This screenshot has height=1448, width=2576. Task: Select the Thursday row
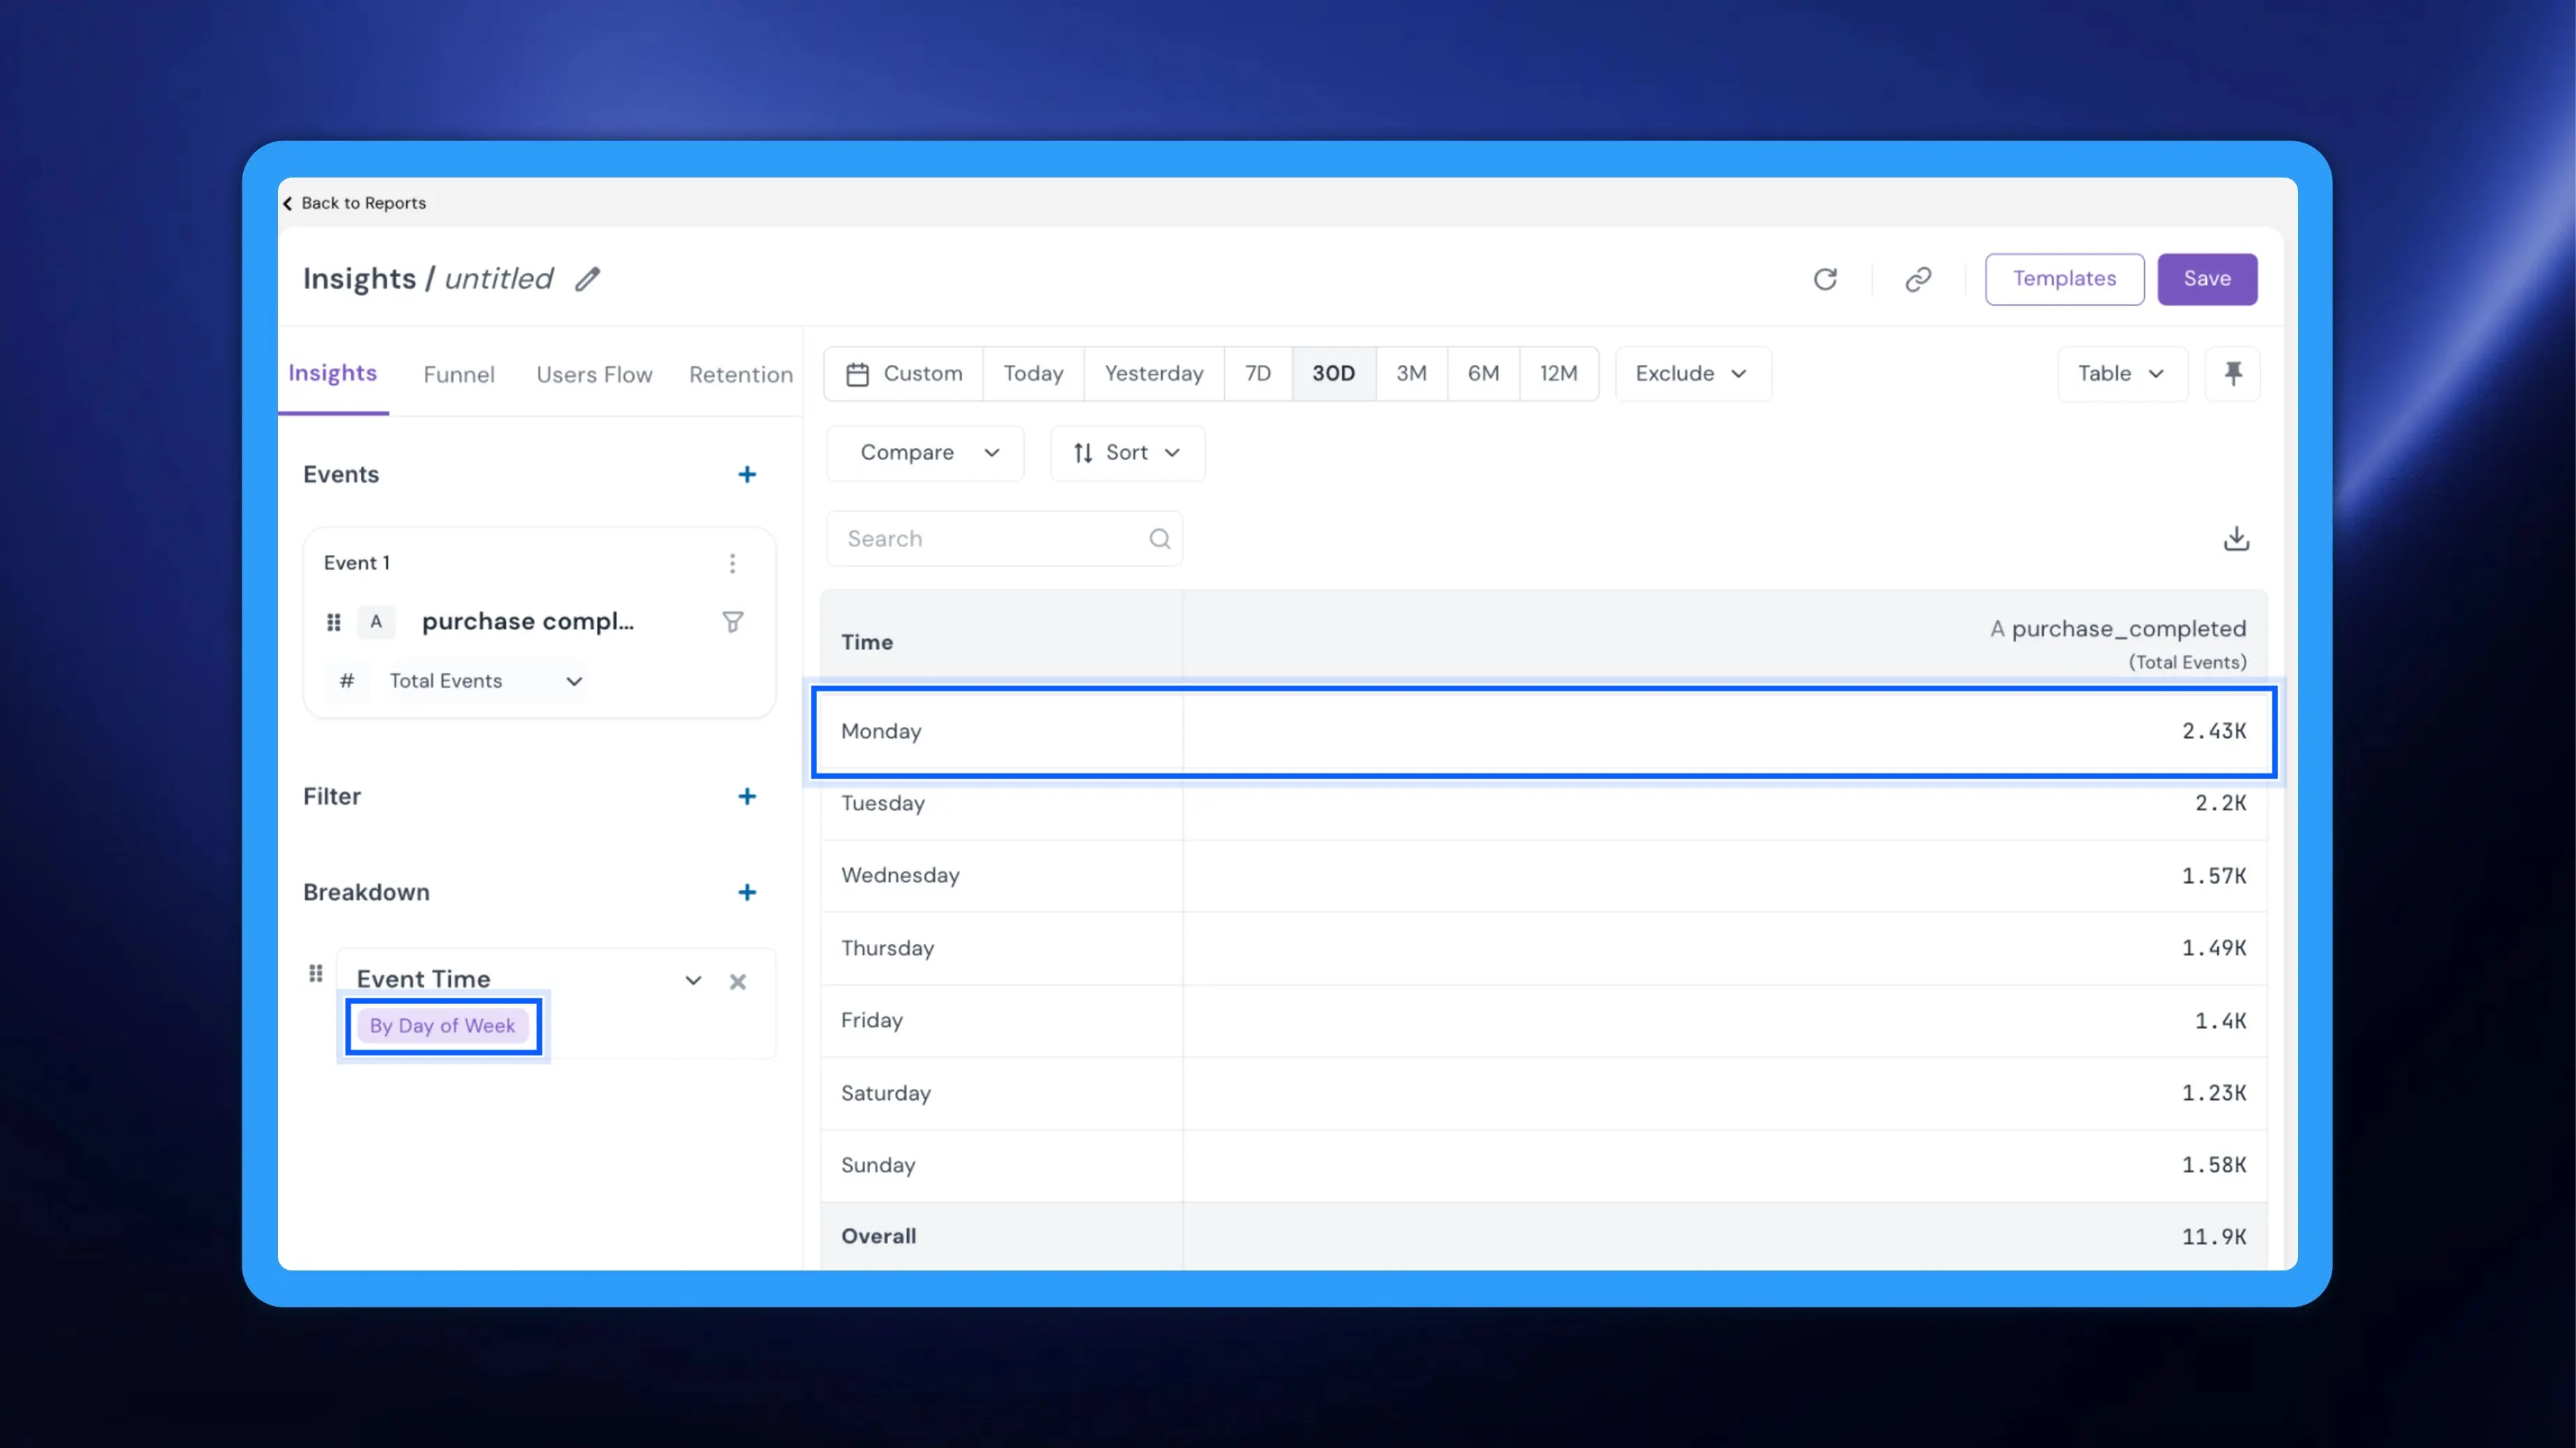point(1544,948)
